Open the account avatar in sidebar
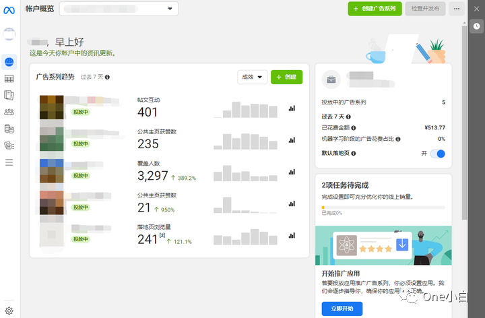485x318 pixels. point(9,34)
